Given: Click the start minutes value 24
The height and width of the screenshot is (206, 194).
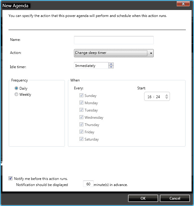Looking at the screenshot, I should 158,97.
